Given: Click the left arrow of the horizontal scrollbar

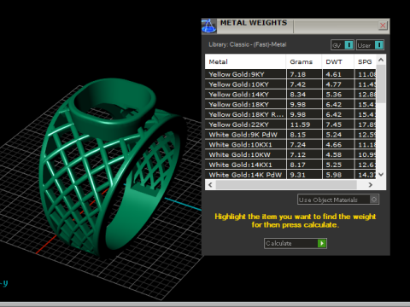Looking at the screenshot, I should 210,185.
